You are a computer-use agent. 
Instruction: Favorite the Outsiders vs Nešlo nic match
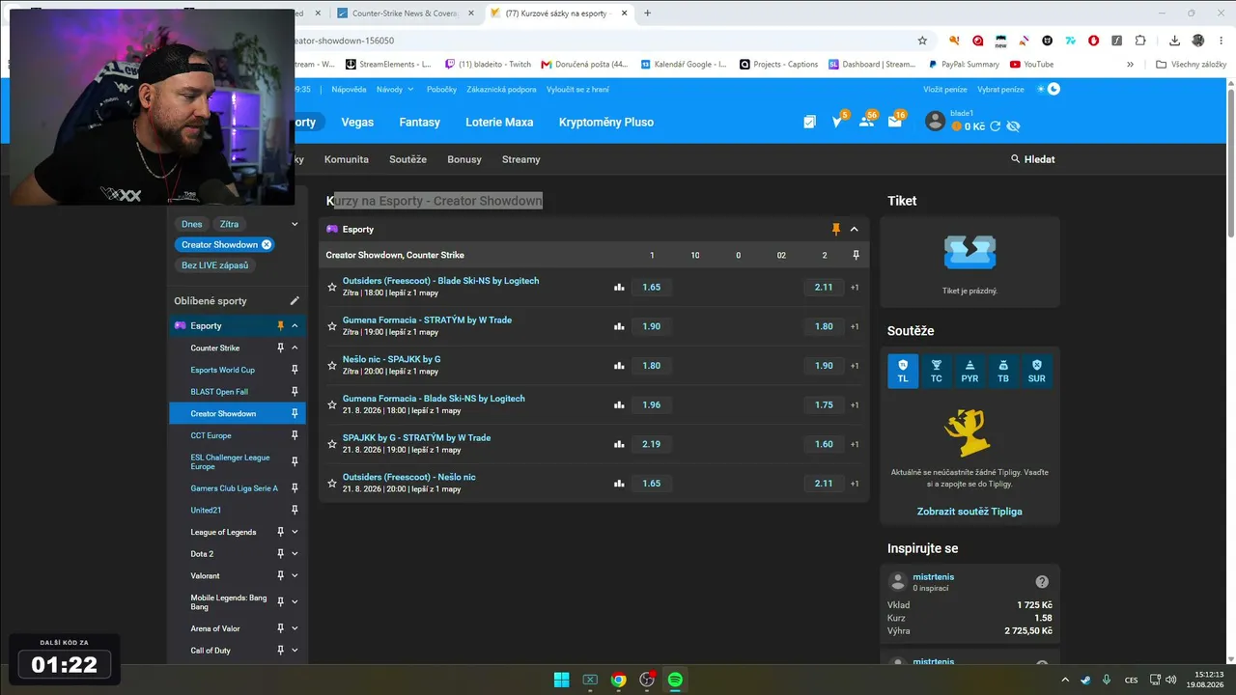tap(332, 483)
